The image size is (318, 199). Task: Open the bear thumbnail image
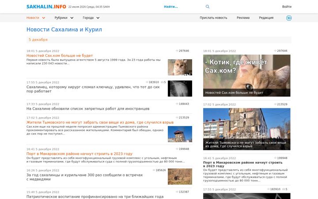point(180,176)
